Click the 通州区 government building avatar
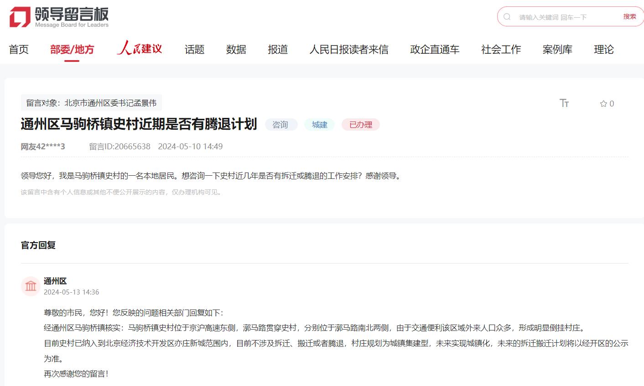 coord(31,286)
